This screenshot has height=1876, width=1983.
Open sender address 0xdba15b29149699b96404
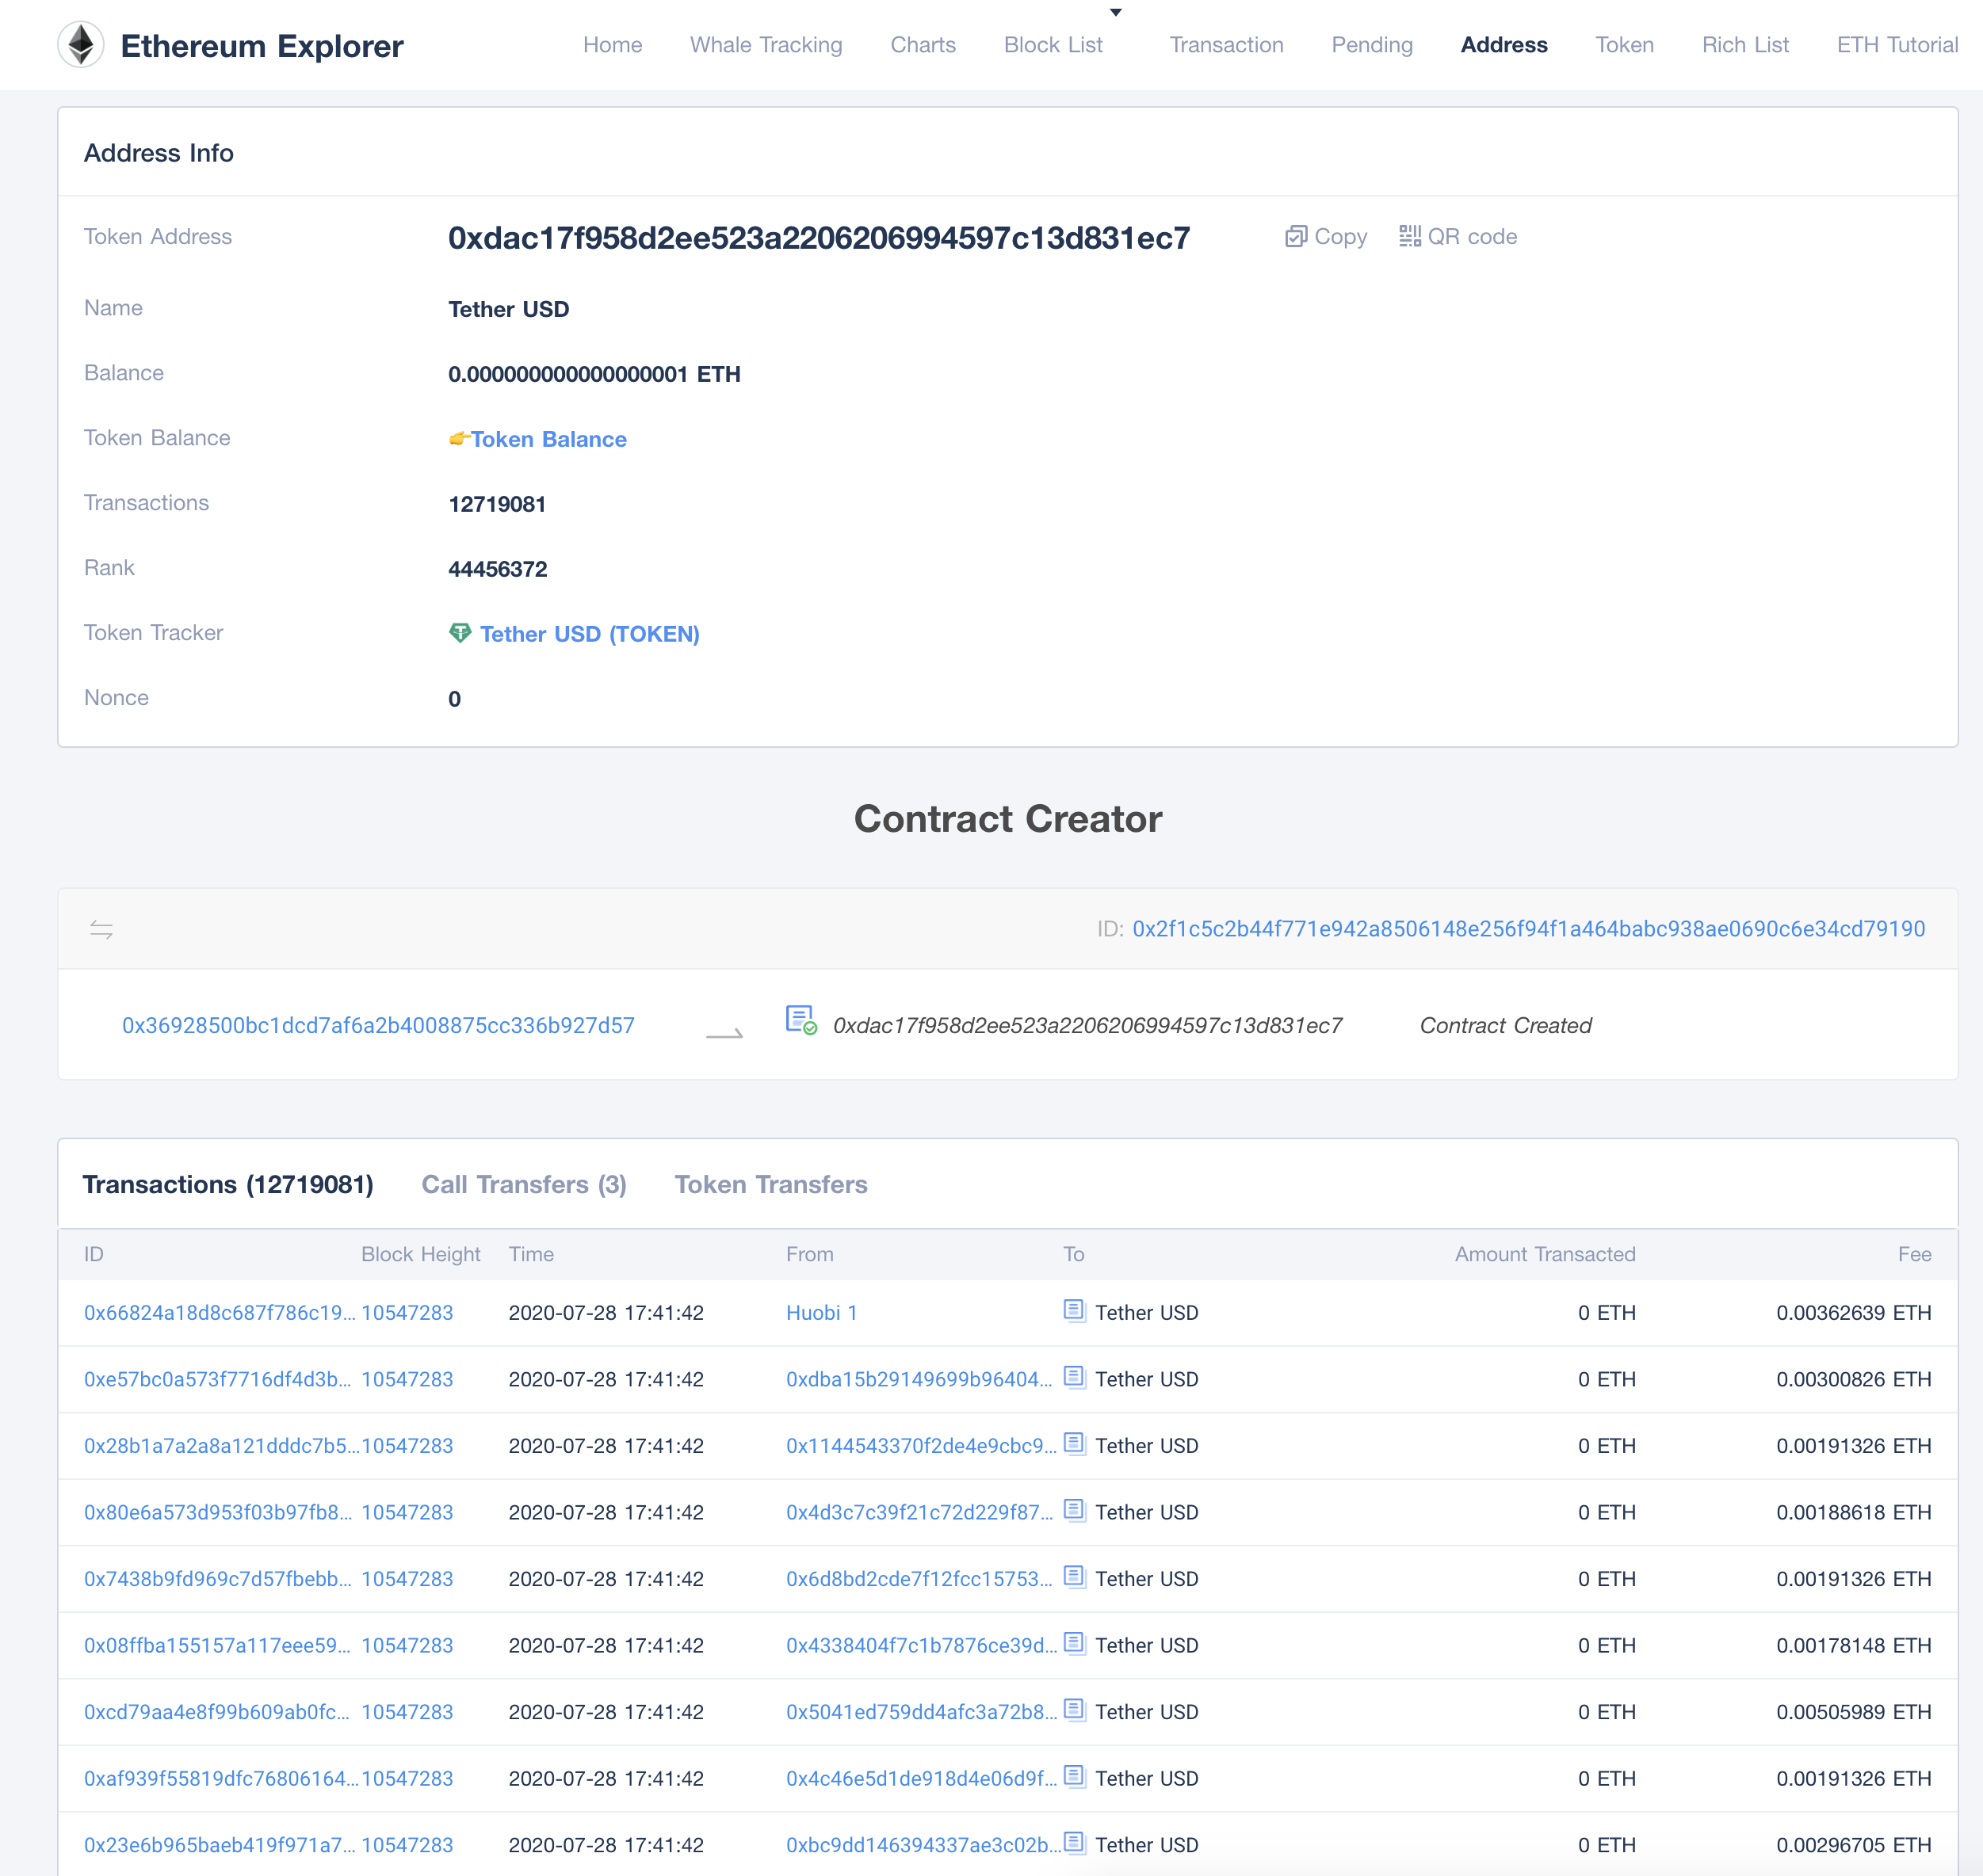pyautogui.click(x=919, y=1379)
